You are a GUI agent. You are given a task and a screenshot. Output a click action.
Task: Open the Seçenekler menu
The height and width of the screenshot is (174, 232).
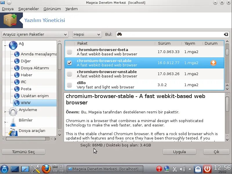(28, 9)
